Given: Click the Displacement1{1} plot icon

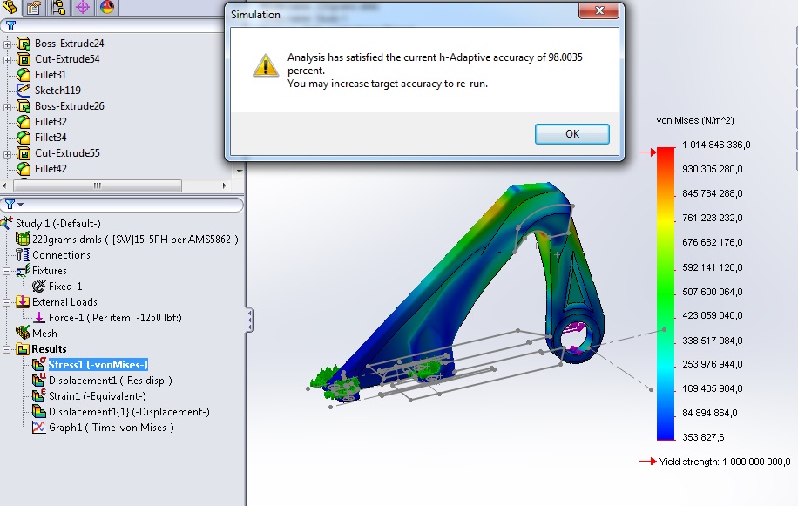Looking at the screenshot, I should pyautogui.click(x=38, y=411).
